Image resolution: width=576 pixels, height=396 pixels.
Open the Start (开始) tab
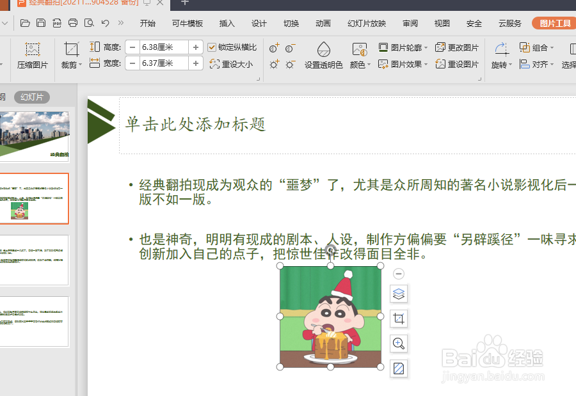click(x=148, y=23)
